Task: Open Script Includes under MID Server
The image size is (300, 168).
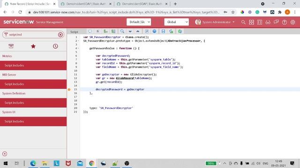Action: [x=33, y=84]
